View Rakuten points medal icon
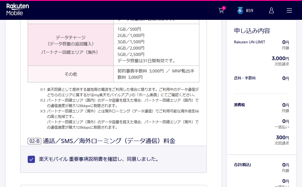Viewport: 302px width, 187px height. [240, 11]
